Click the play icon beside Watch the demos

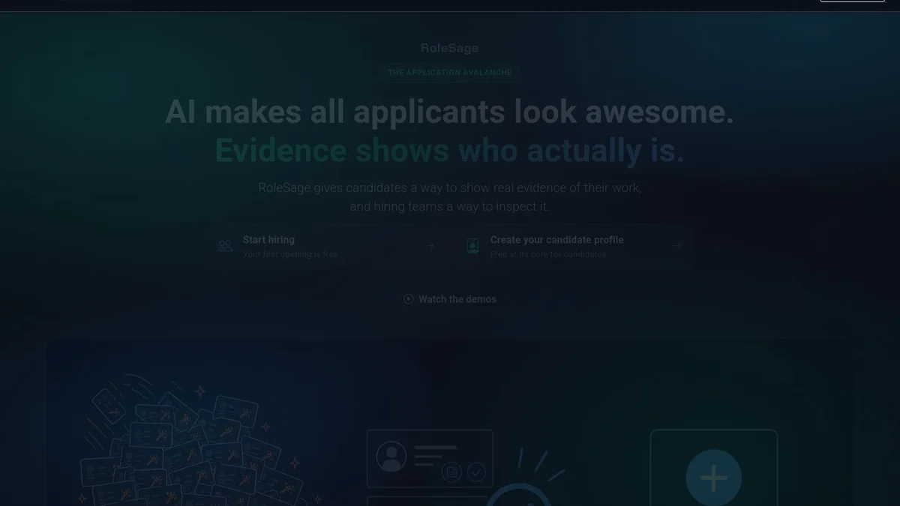tap(409, 299)
